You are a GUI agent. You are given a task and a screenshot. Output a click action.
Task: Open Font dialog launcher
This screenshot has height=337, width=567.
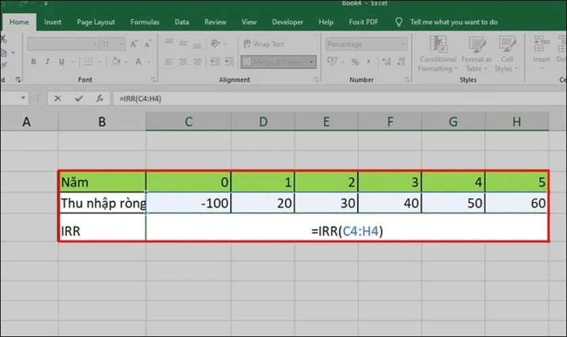pyautogui.click(x=153, y=80)
